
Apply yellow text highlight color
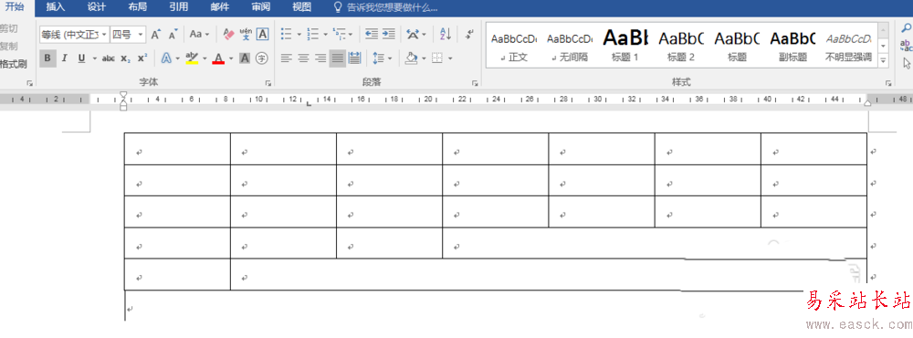pos(192,58)
